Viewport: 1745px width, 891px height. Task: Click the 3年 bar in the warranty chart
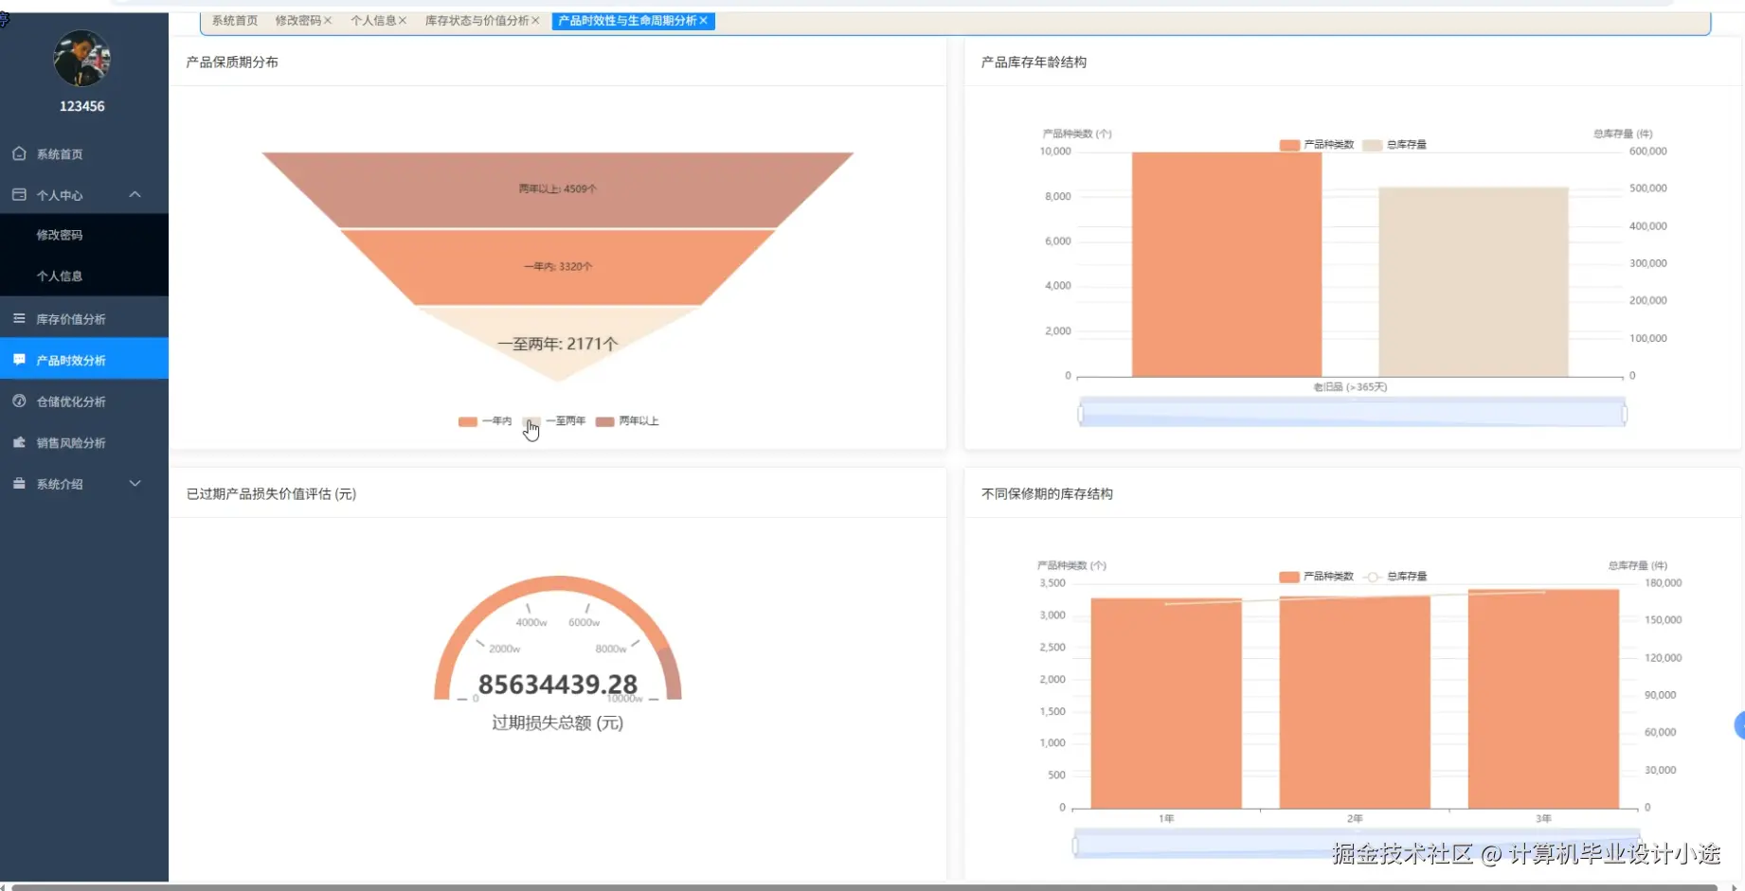tap(1543, 699)
